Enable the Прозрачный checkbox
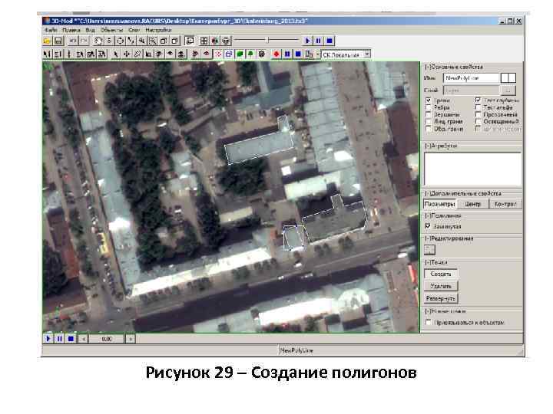Image resolution: width=553 pixels, height=414 pixels. click(x=478, y=114)
